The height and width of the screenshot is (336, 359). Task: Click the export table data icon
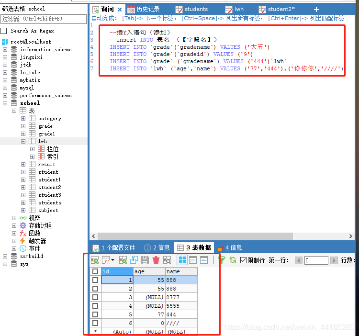coord(95,260)
